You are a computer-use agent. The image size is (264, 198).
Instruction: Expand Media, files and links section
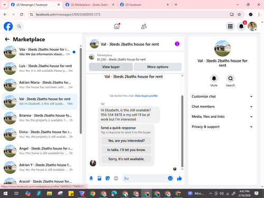click(x=222, y=117)
